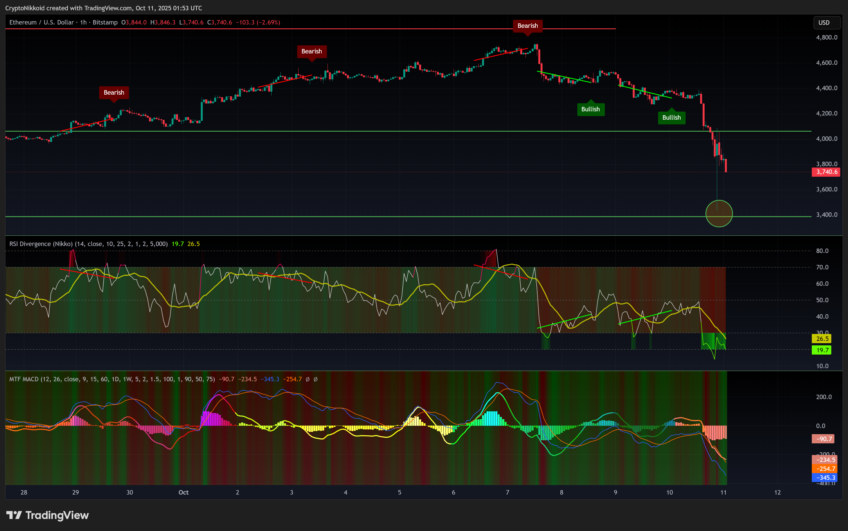848x531 pixels.
Task: Click the change value −103.3 (−2.69%)
Action: click(x=258, y=23)
